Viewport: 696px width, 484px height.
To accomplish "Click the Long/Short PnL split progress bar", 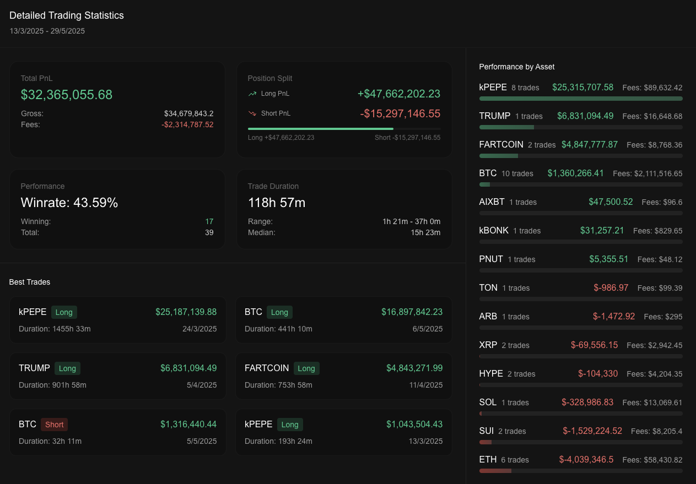I will coord(344,128).
